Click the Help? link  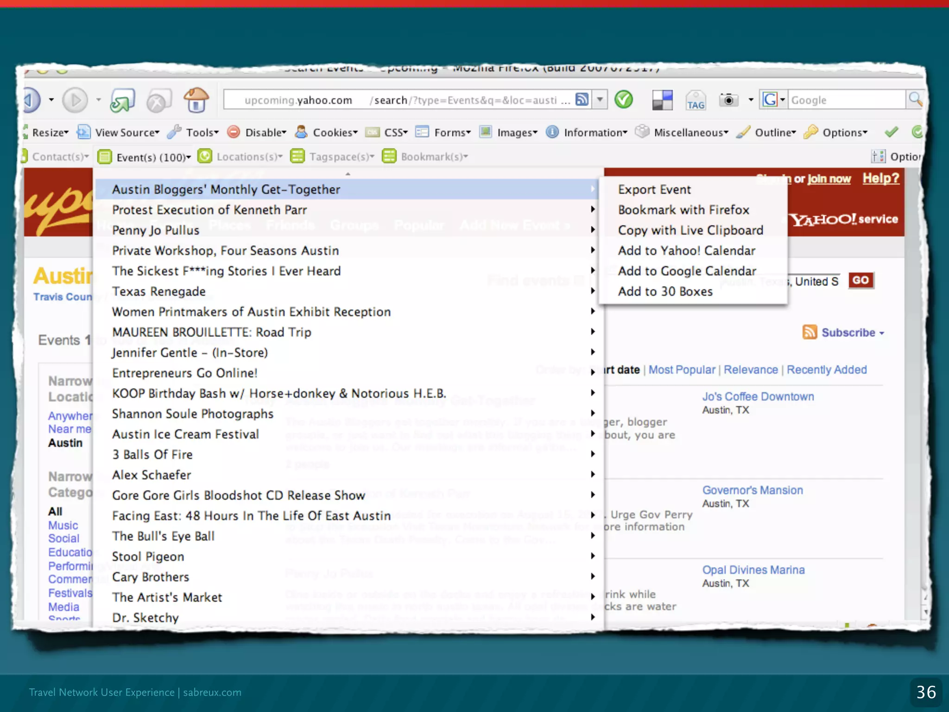coord(880,178)
